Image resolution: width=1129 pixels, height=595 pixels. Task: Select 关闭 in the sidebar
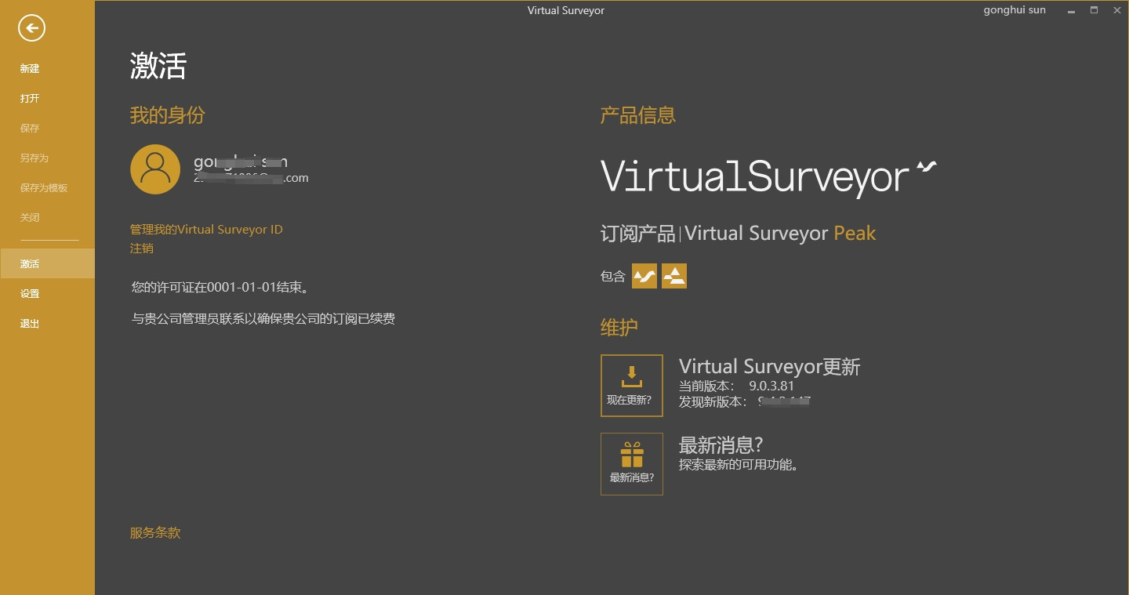point(30,218)
